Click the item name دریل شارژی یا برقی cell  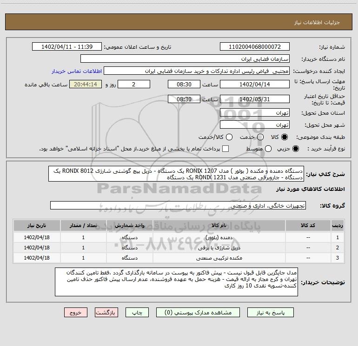coord(219,248)
